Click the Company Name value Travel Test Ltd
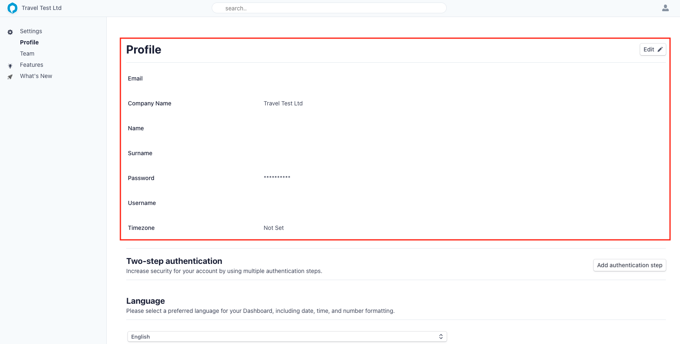 [x=283, y=103]
